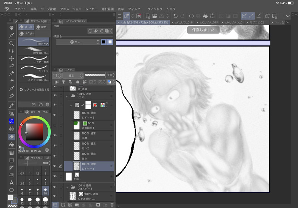
Task: Select the Fill bucket tool in the left tool palette
Action: click(x=12, y=145)
